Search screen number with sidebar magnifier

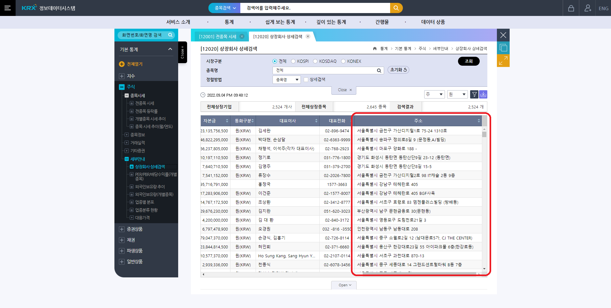point(171,35)
